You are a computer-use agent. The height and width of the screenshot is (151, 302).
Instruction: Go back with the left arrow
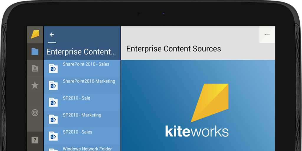coord(52,35)
